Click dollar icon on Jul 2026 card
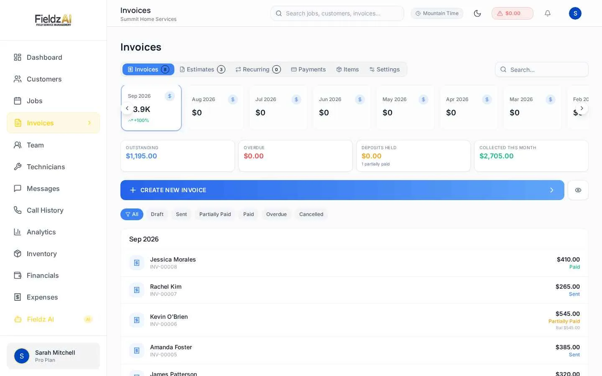The image size is (602, 376). 296,99
